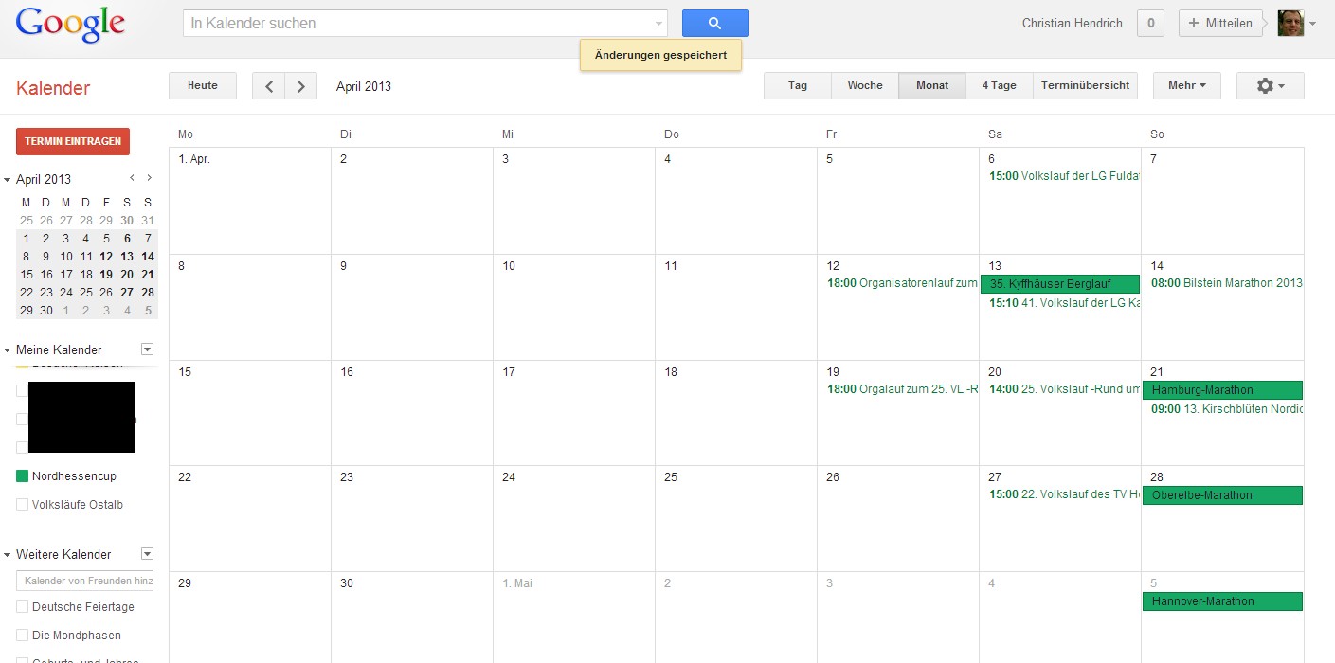The width and height of the screenshot is (1335, 663).
Task: Open 14:00 25. Volkslauf event
Action: 1064,388
